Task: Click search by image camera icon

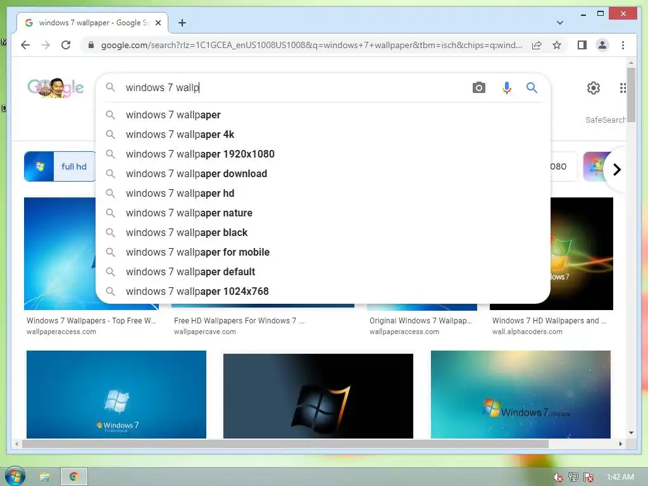Action: pyautogui.click(x=478, y=87)
